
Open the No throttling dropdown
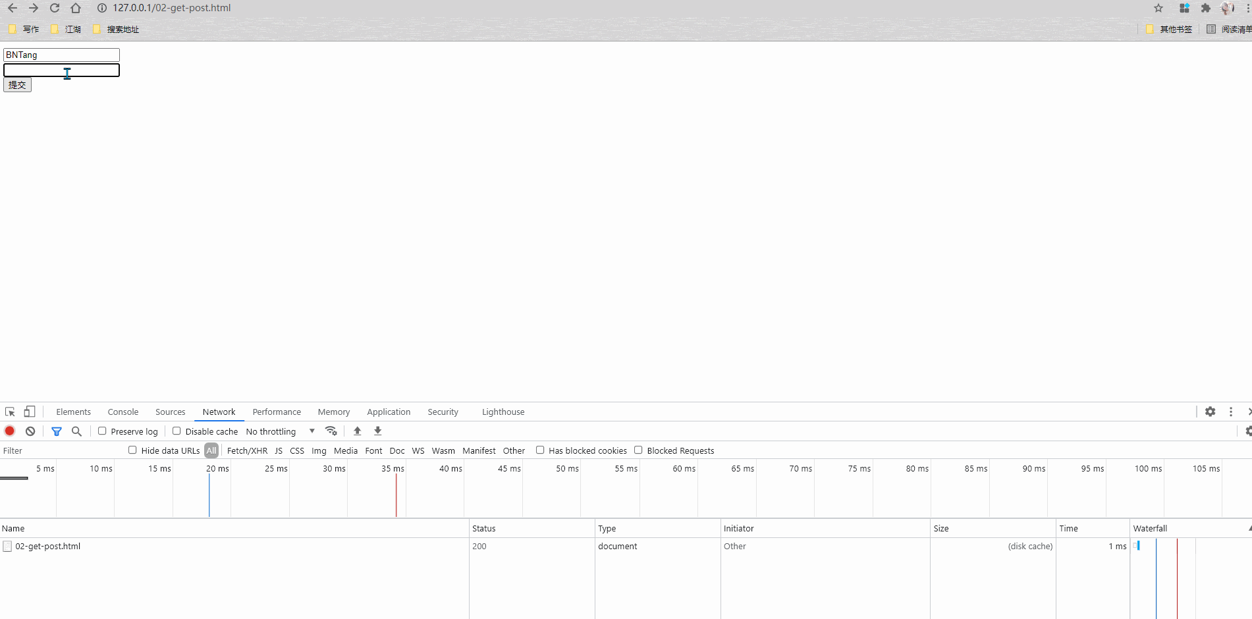281,431
